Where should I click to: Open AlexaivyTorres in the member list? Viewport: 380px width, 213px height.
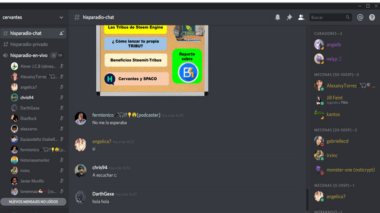(x=344, y=85)
